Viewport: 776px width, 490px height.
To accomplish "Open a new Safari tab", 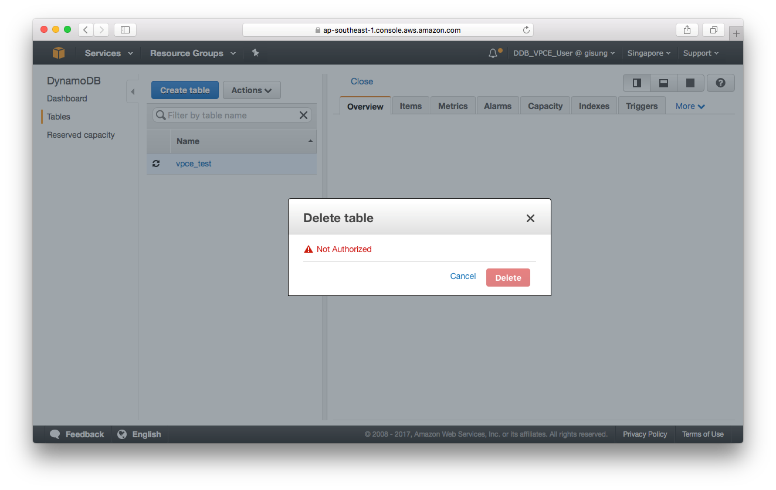I will coord(736,33).
